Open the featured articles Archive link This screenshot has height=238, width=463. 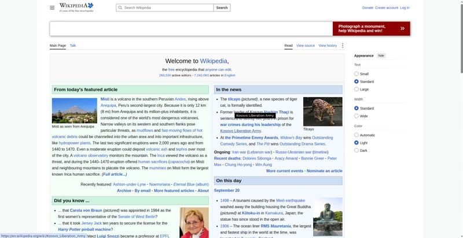coord(124,191)
